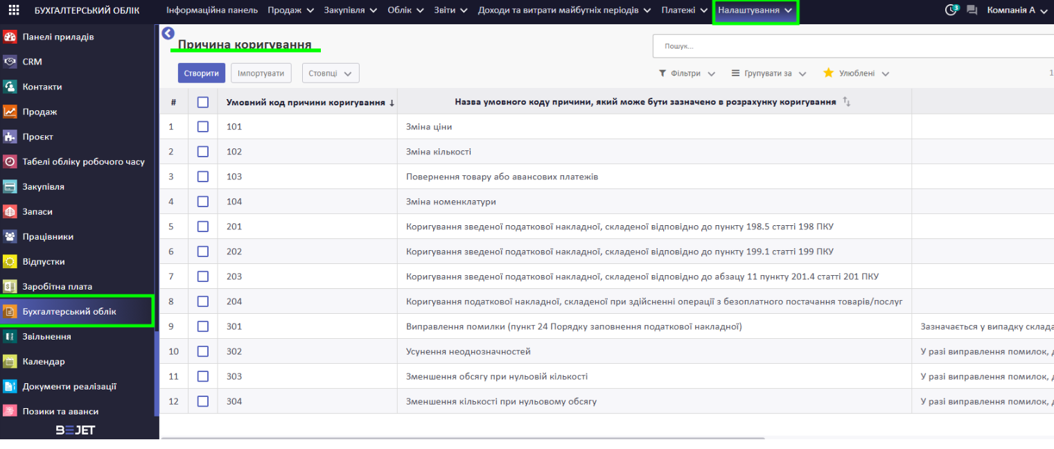Check the box for row 101
The width and height of the screenshot is (1054, 449).
pos(202,127)
